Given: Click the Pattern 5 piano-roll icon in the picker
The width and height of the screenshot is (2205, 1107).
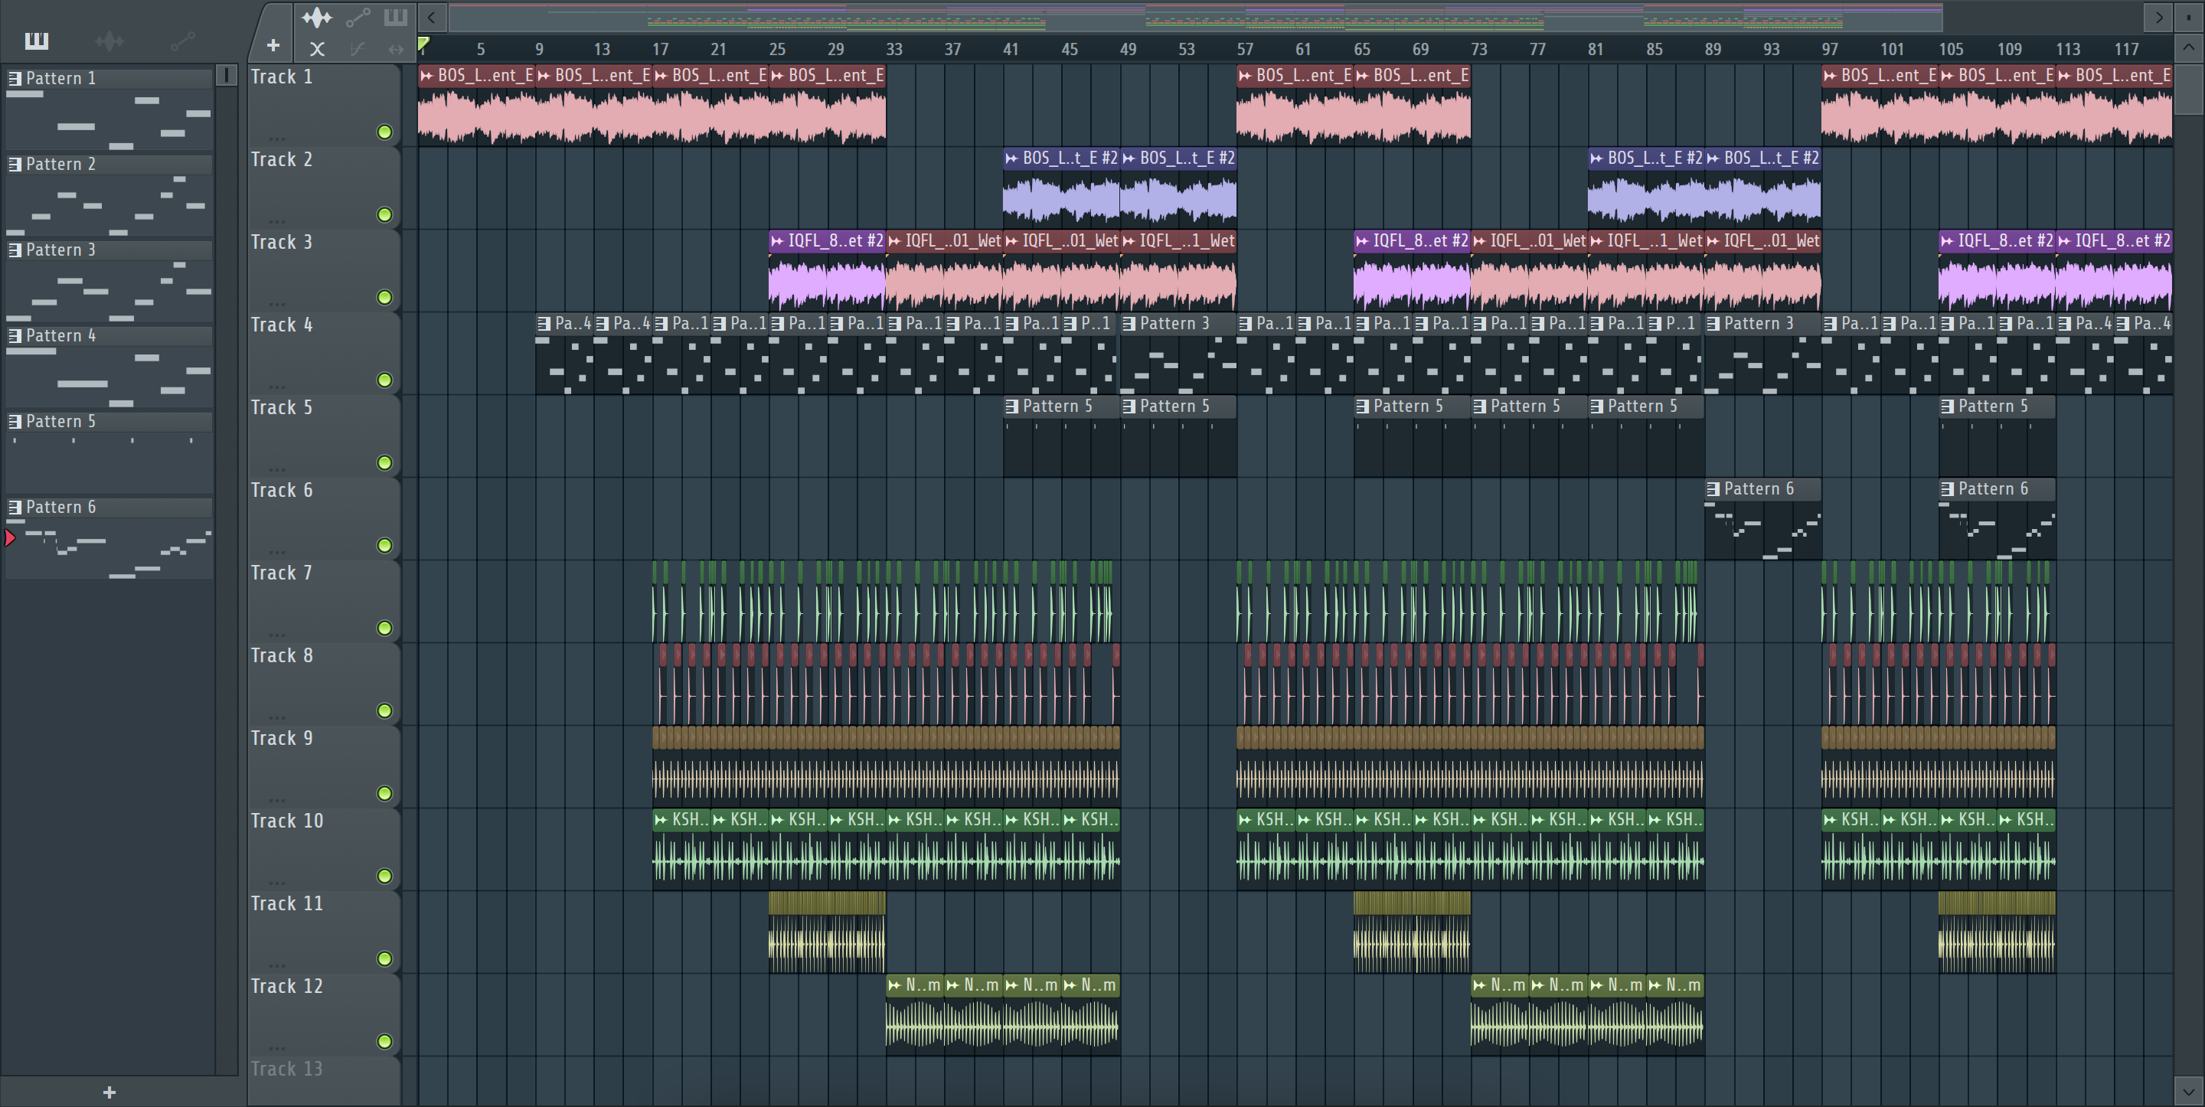Looking at the screenshot, I should [x=15, y=420].
